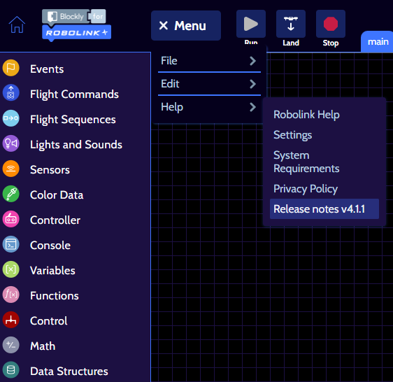Close the Menu dropdown
393x382 pixels.
point(186,26)
